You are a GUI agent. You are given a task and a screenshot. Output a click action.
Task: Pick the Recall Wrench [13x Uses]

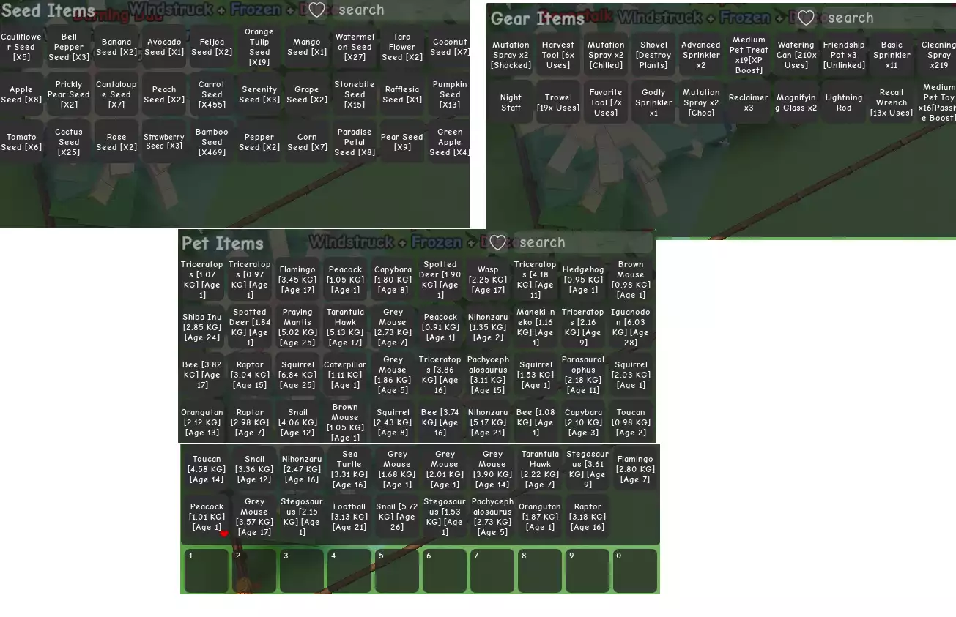click(891, 102)
